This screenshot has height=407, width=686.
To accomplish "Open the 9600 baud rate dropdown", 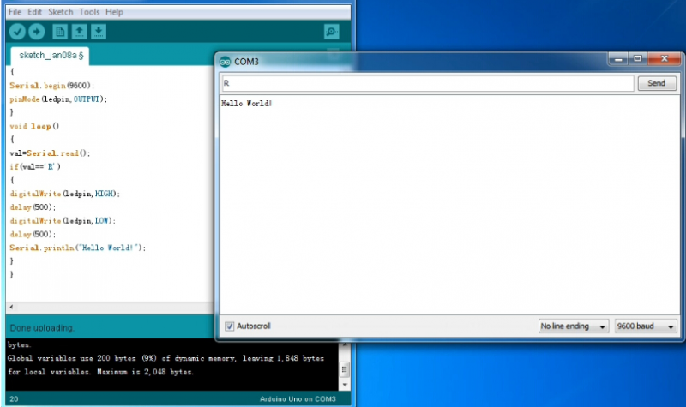I will [646, 326].
